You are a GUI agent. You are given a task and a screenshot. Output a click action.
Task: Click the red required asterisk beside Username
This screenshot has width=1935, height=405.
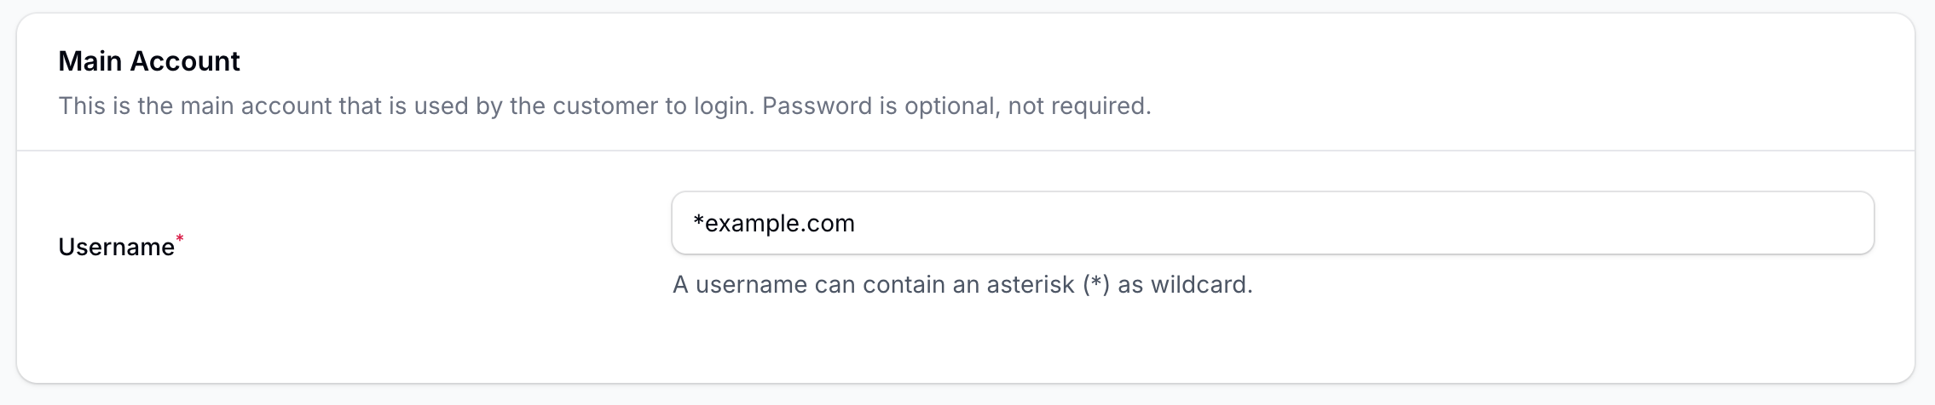(x=180, y=239)
